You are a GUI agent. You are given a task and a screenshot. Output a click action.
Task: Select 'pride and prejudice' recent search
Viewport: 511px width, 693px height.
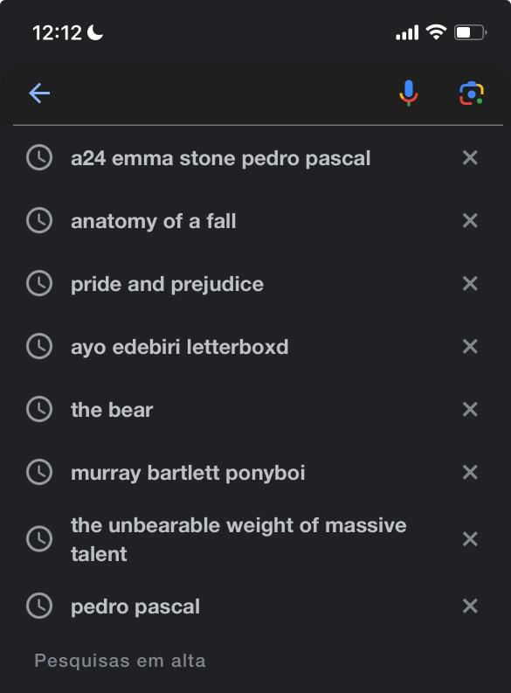click(167, 284)
